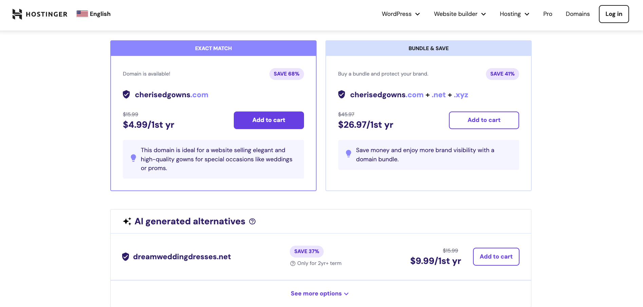Expand the WordPress dropdown
643x307 pixels.
(x=400, y=14)
